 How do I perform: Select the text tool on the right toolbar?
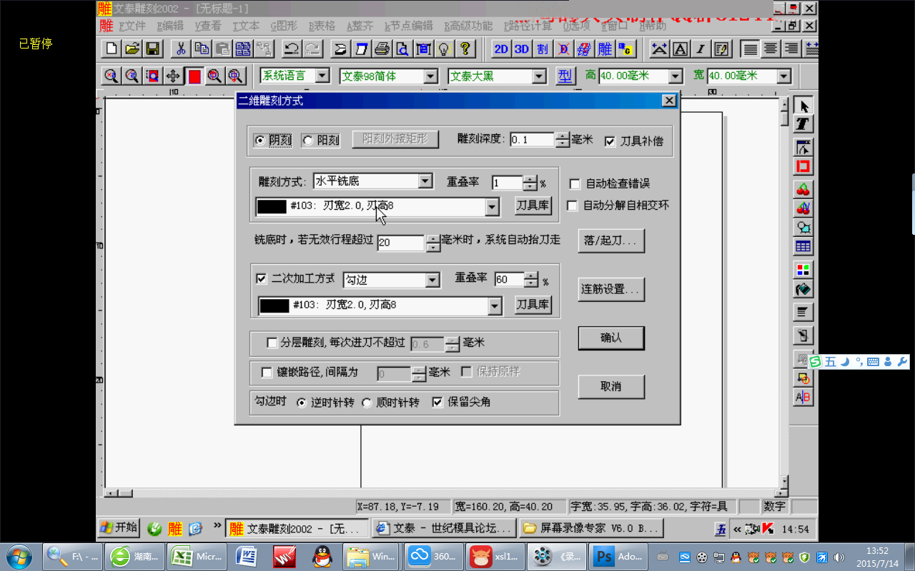tap(802, 123)
